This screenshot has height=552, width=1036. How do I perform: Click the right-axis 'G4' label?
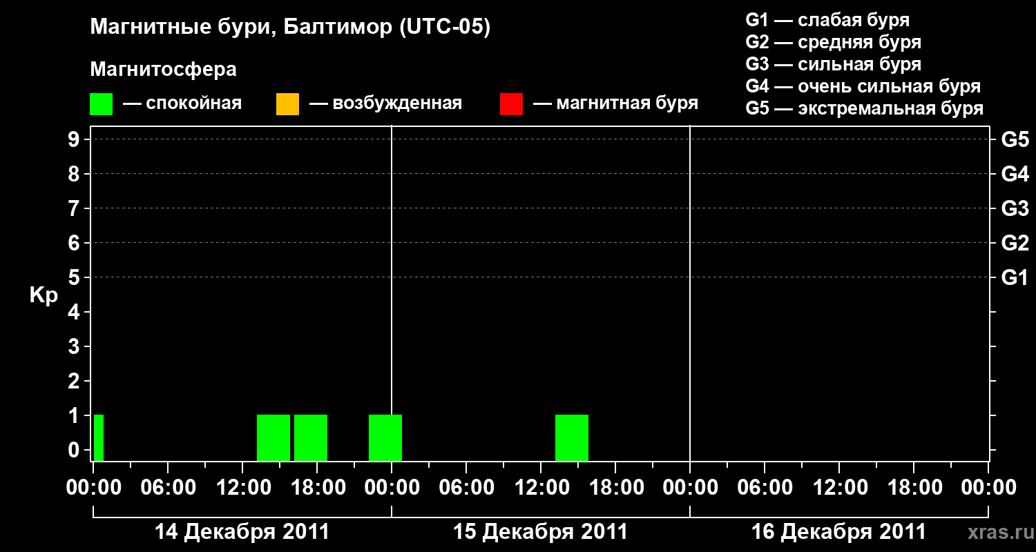tap(1015, 174)
